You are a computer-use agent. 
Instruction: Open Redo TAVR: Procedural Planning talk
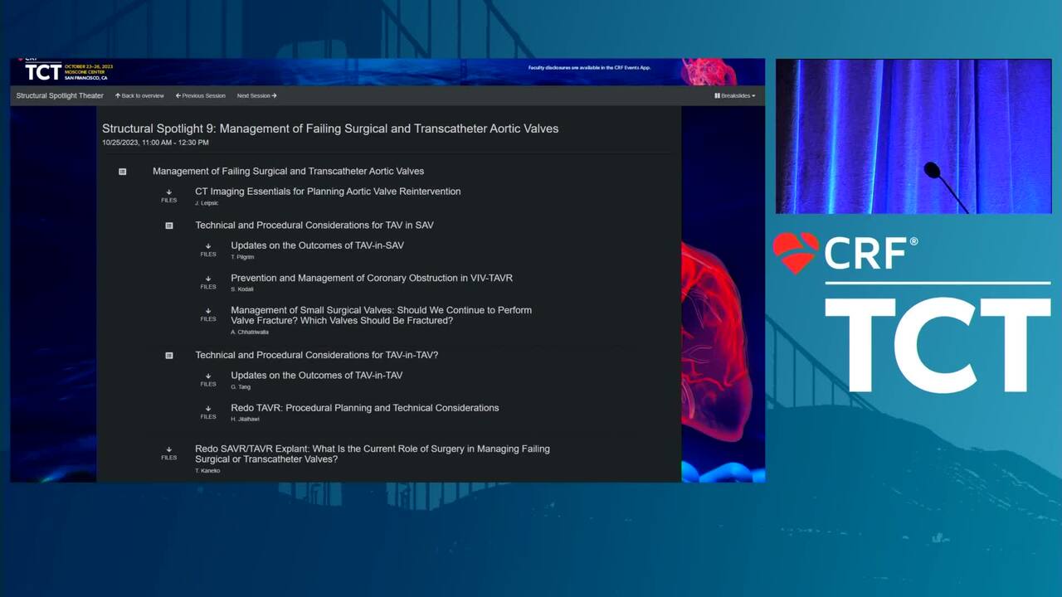click(365, 408)
